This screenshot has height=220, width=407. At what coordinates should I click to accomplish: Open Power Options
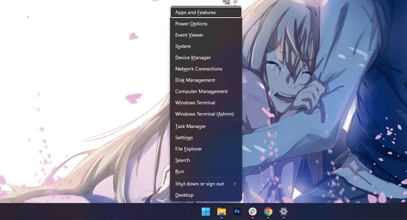coord(191,24)
